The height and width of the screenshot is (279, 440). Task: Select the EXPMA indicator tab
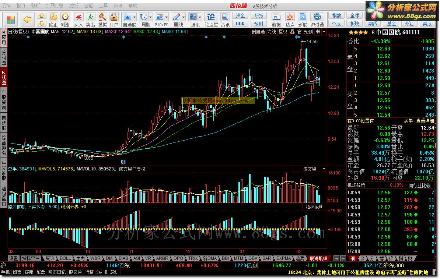click(x=283, y=258)
